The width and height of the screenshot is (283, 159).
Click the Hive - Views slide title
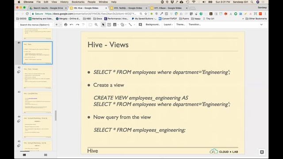point(108,45)
